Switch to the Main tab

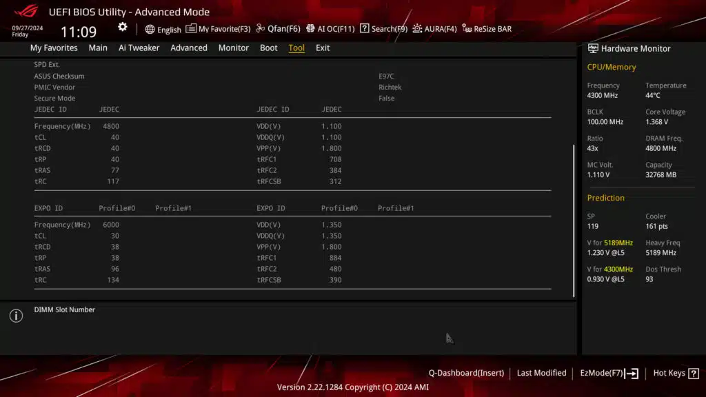(x=98, y=48)
